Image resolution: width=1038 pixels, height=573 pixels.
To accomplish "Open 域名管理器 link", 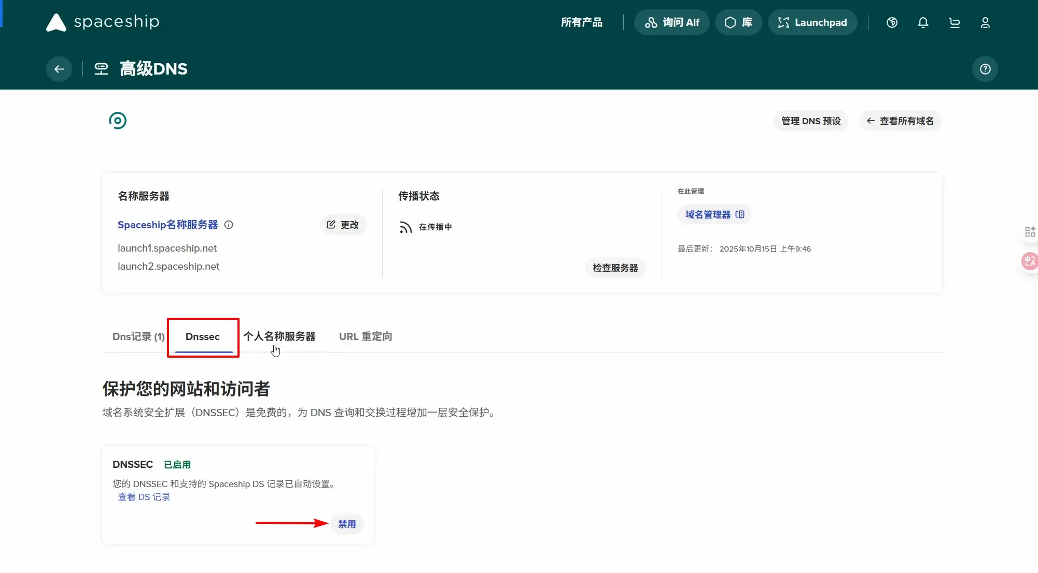I will point(714,214).
